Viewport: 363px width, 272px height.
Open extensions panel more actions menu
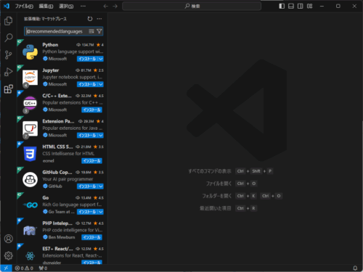99,19
